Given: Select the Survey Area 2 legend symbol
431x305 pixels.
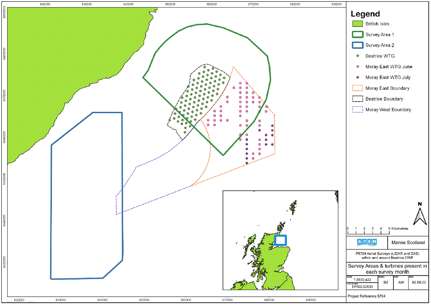Looking at the screenshot, I should click(x=357, y=45).
